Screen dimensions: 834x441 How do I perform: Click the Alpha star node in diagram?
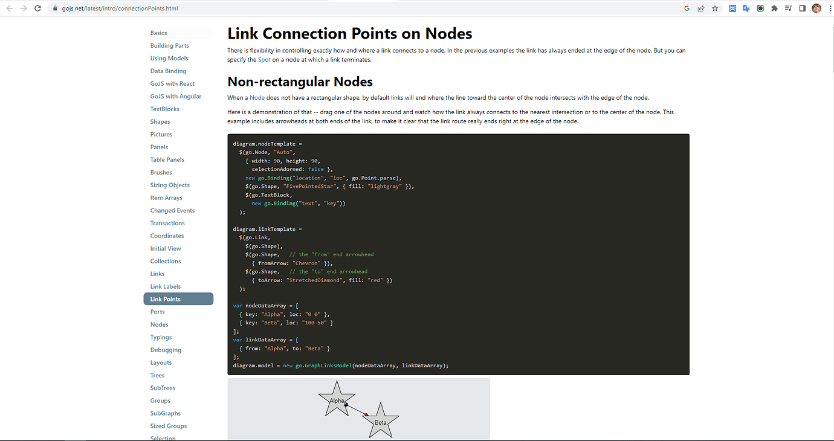(x=337, y=400)
